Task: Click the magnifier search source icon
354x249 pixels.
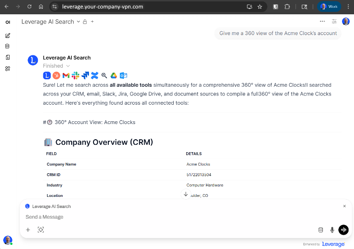Action: click(104, 76)
